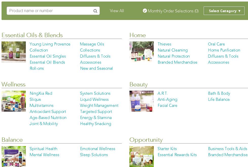The width and height of the screenshot is (248, 167).
Task: Open Essential Oil Singles
Action: 48,56
